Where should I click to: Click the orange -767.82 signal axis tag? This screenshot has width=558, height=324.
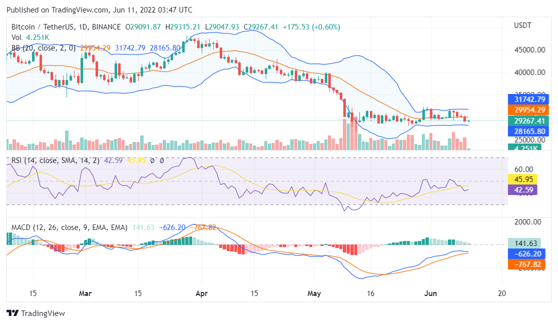[x=527, y=264]
